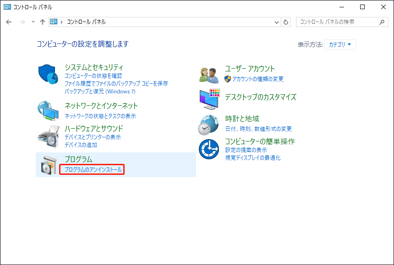Click デバイスとプリンターの表示 link
This screenshot has height=265, width=394.
[93, 137]
